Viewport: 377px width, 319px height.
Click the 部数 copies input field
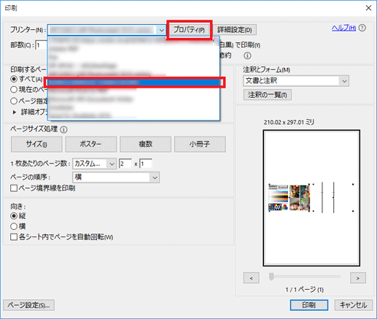pos(42,45)
